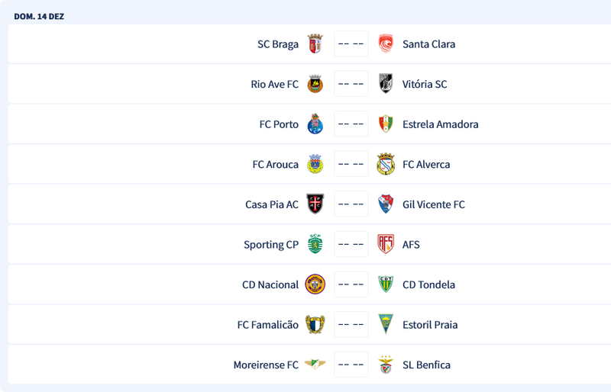Click the Moreirense FC team name
This screenshot has height=392, width=611.
click(x=266, y=365)
